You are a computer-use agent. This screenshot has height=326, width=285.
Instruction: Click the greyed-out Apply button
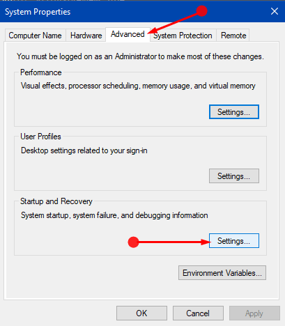tap(254, 313)
